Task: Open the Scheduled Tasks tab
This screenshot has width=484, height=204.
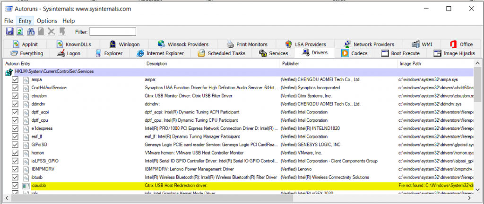Action: tap(221, 53)
